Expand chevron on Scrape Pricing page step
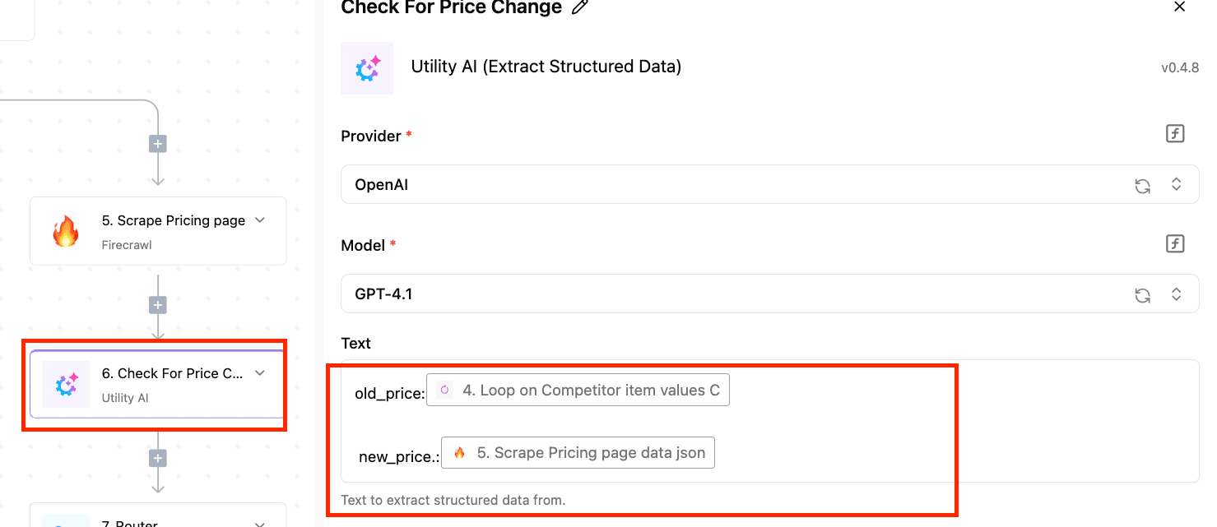The image size is (1217, 527). (x=260, y=220)
